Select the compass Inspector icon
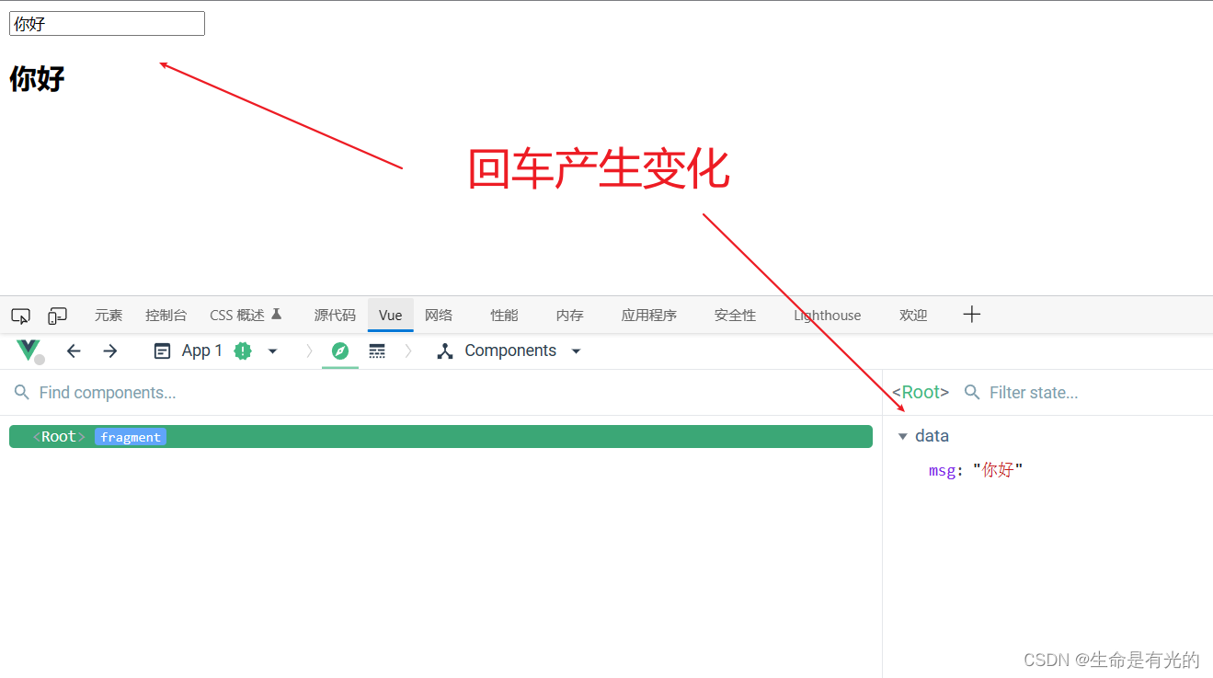 340,350
